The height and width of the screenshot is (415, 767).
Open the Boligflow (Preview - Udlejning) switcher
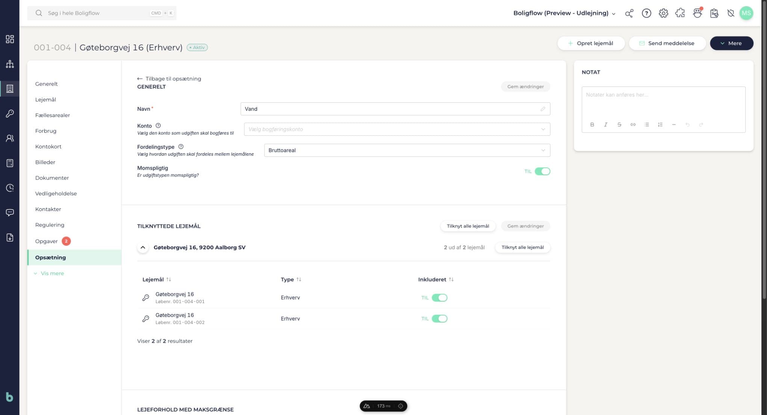tap(564, 13)
